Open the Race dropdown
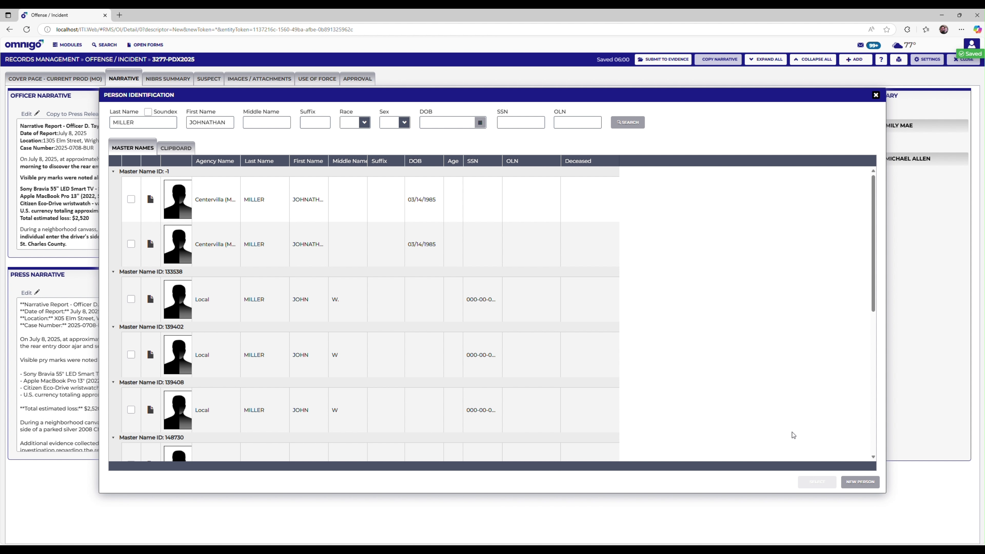The height and width of the screenshot is (554, 985). [365, 122]
